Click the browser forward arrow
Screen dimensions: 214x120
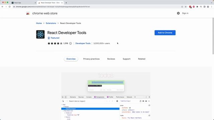(6, 7)
